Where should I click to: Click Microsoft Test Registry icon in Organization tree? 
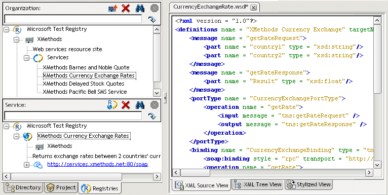pyautogui.click(x=18, y=30)
